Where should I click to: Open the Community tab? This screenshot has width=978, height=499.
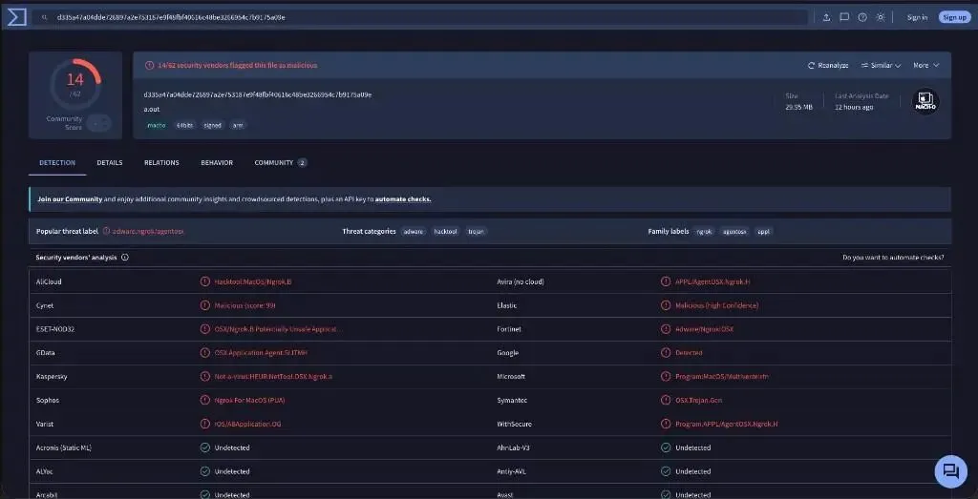281,162
